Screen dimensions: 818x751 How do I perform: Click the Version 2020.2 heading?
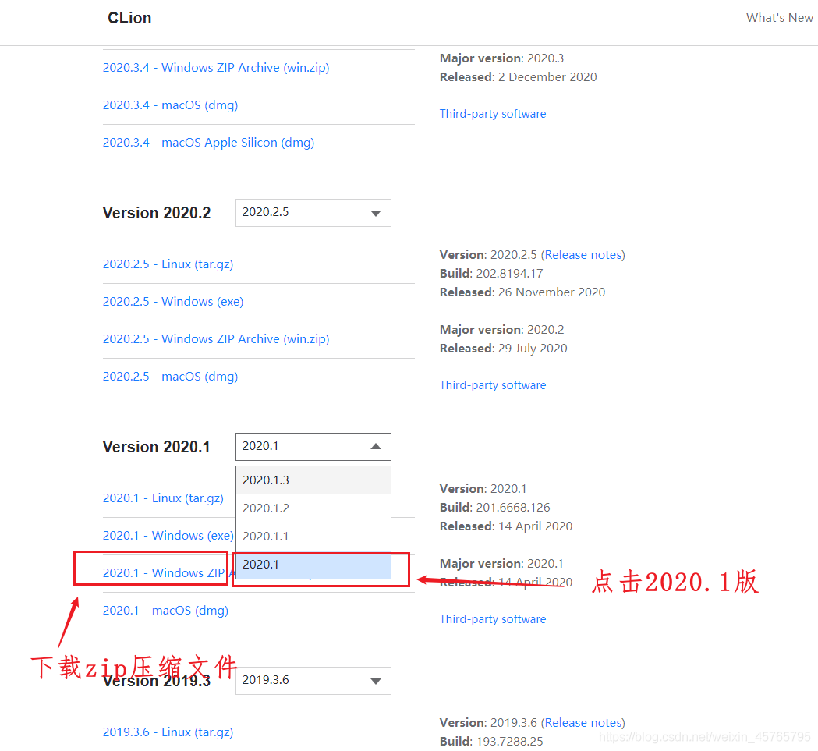(x=157, y=213)
